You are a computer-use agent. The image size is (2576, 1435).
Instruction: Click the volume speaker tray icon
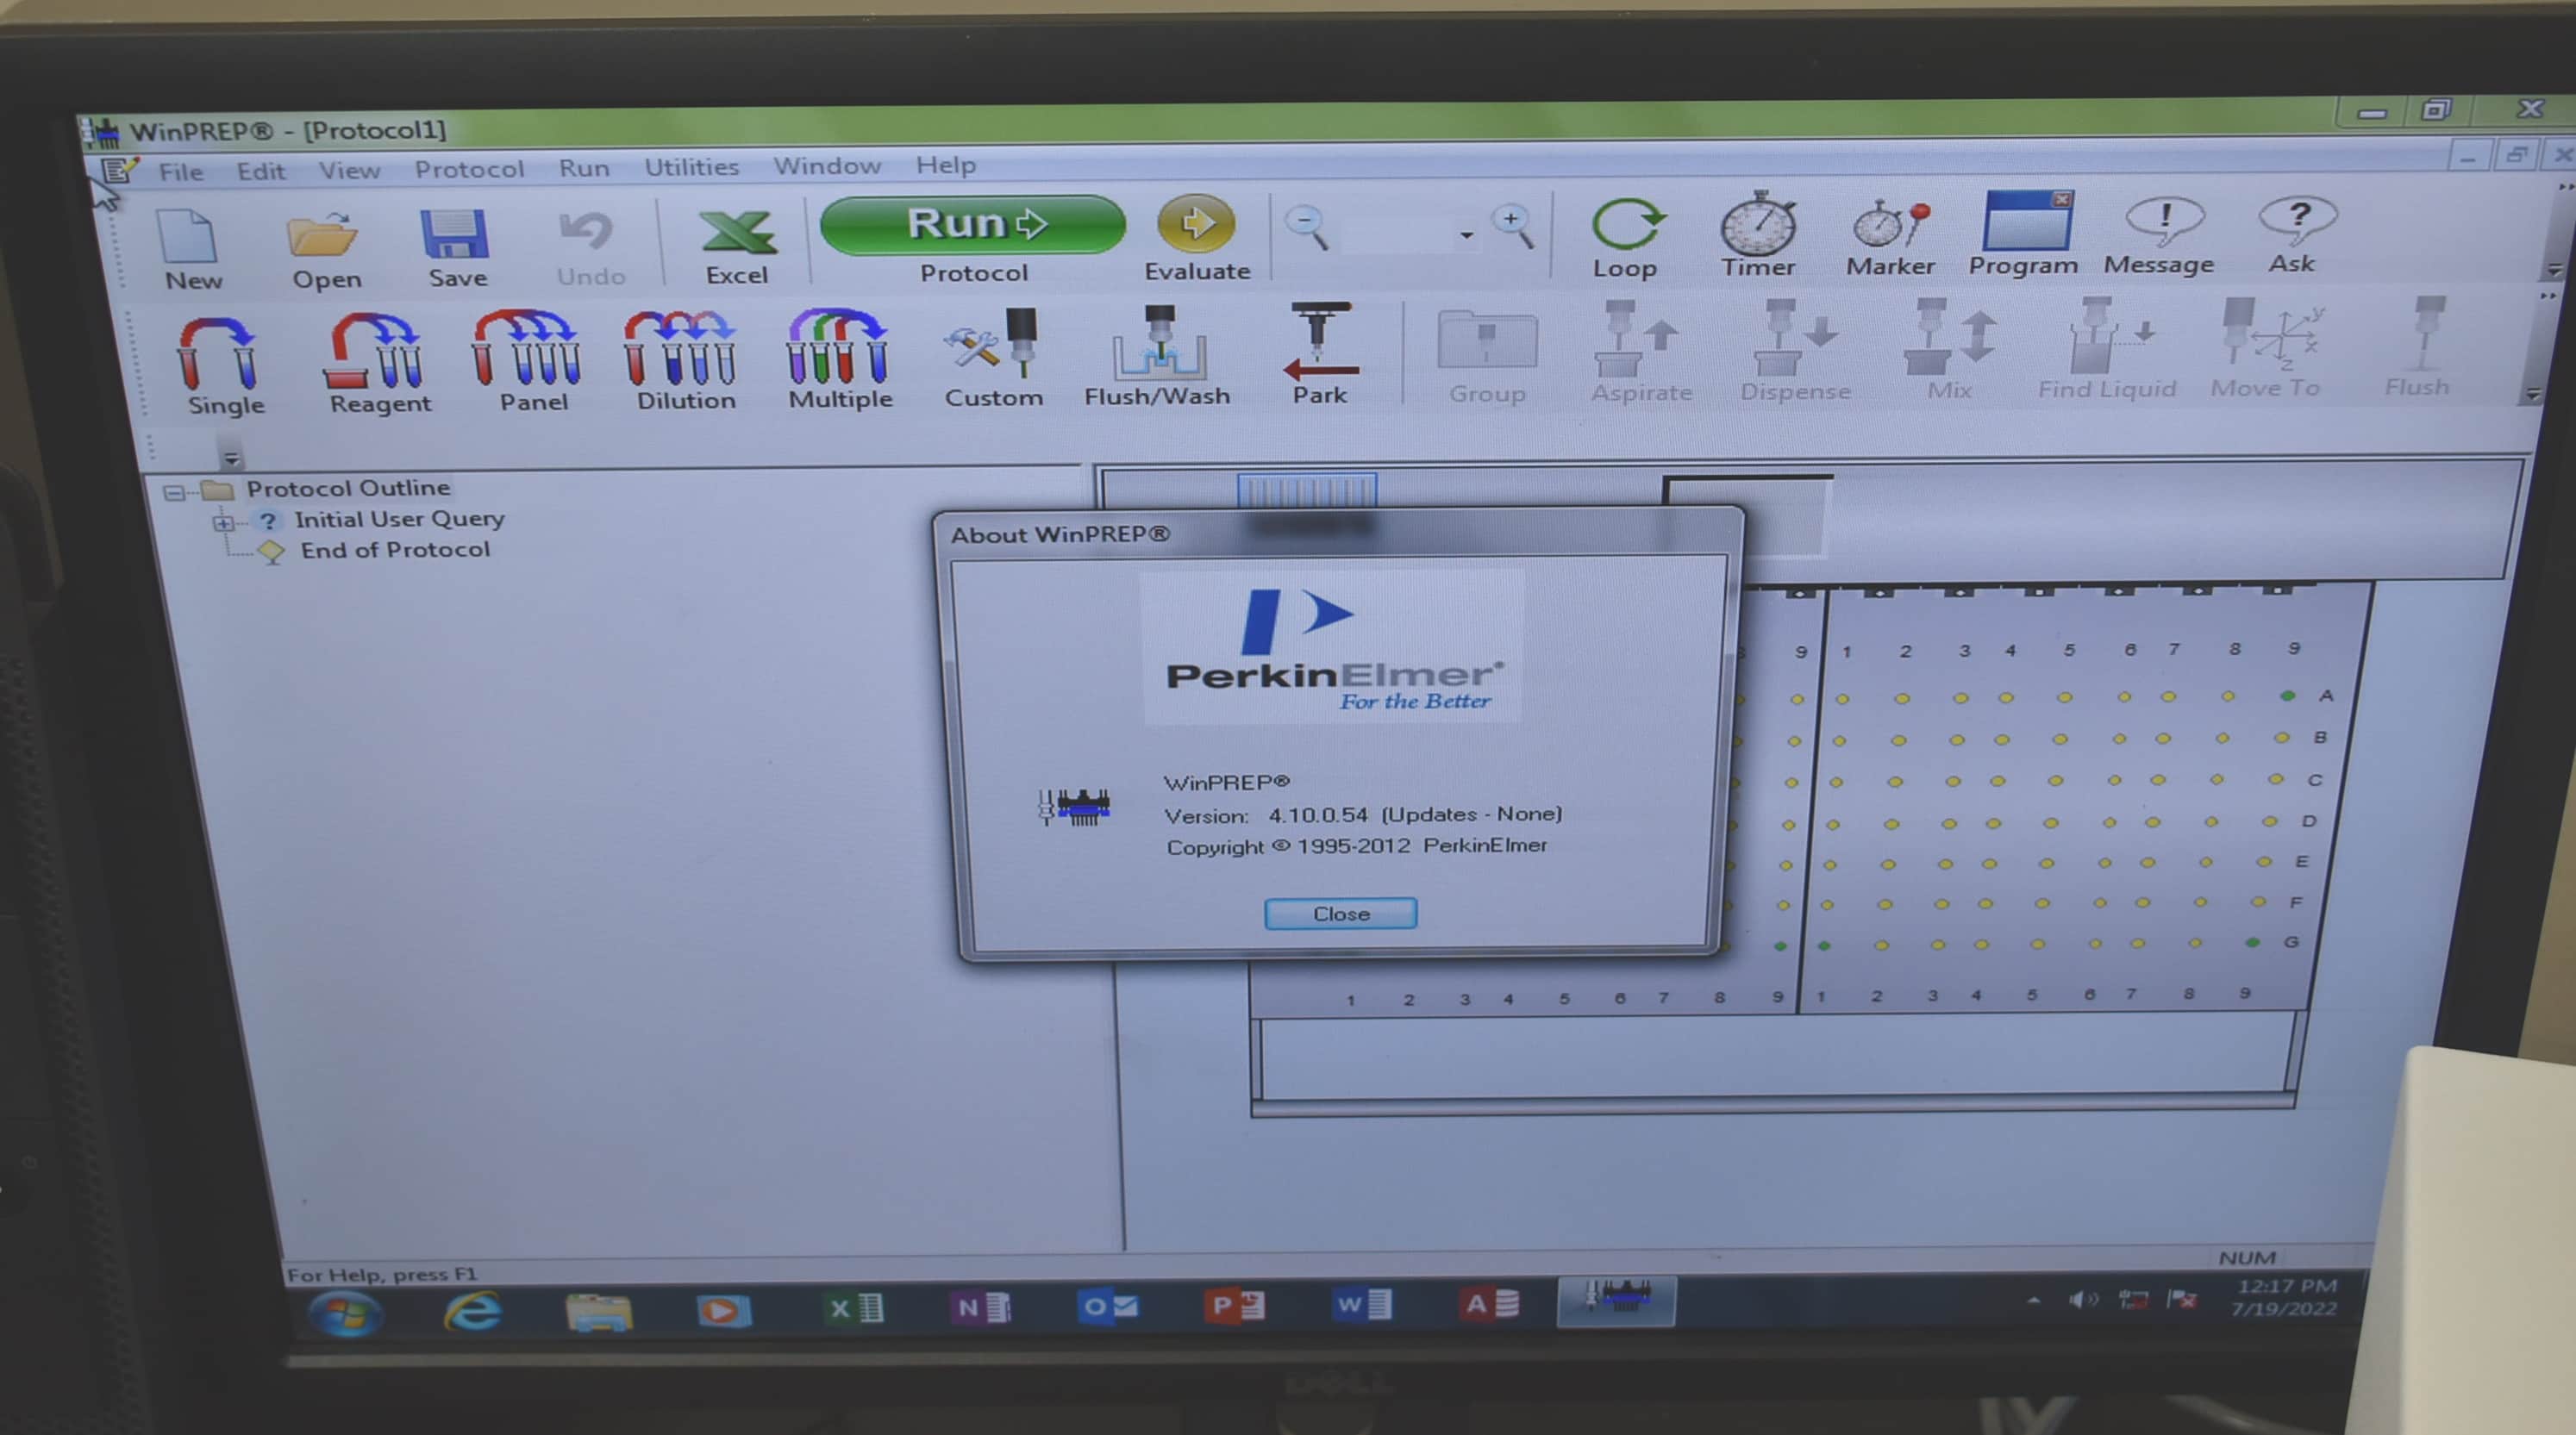2083,1299
